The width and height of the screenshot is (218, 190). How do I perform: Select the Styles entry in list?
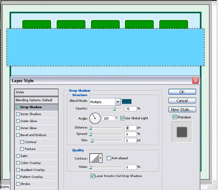36,92
